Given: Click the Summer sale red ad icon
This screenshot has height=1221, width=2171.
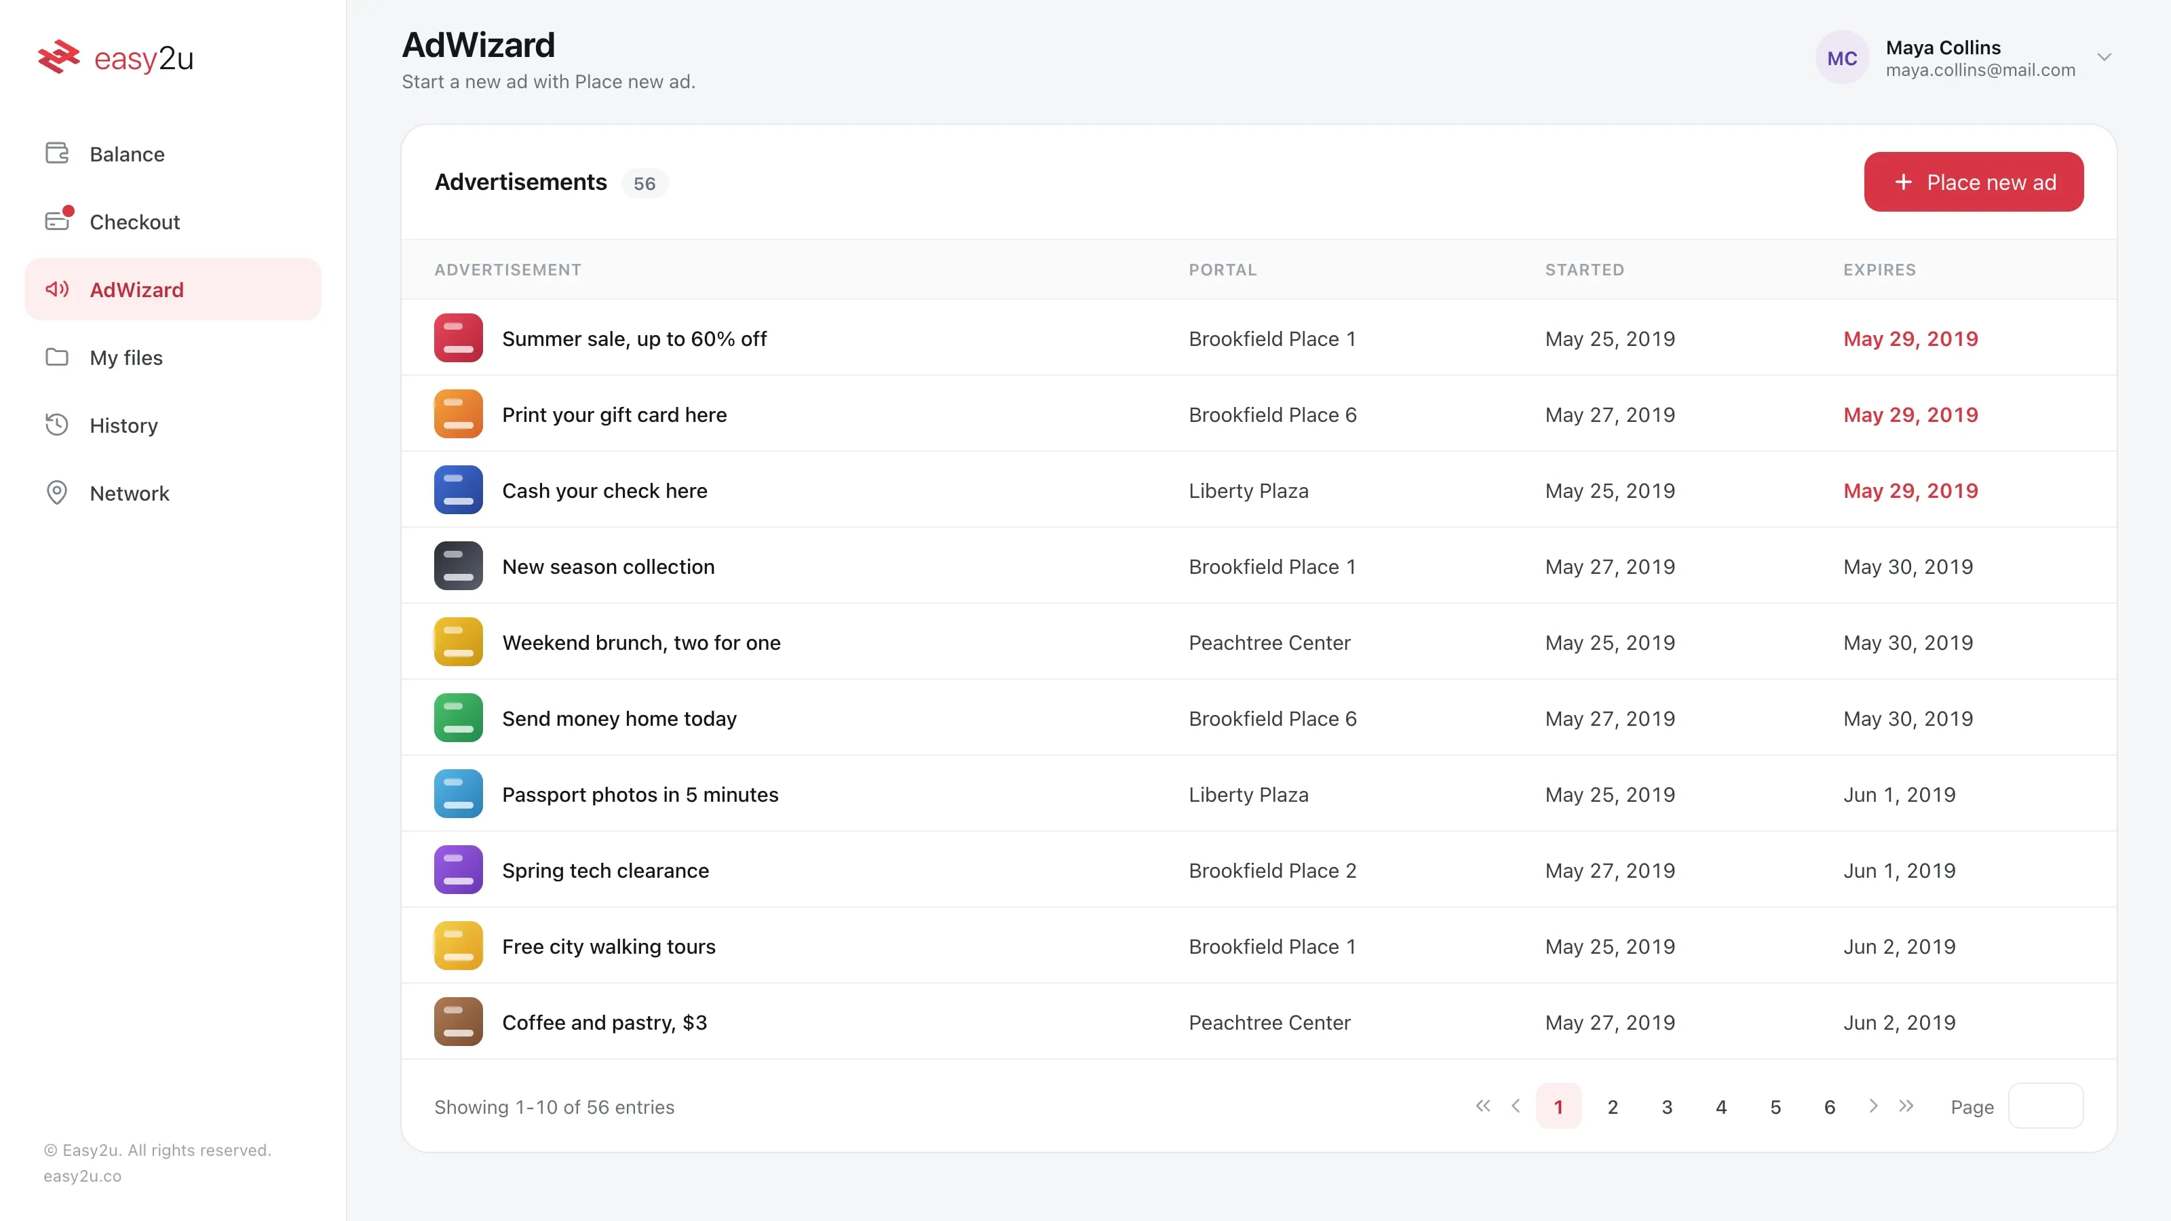Looking at the screenshot, I should [459, 338].
